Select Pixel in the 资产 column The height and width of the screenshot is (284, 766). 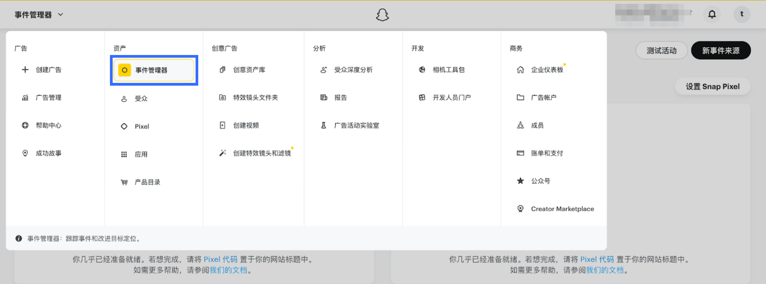(x=141, y=127)
